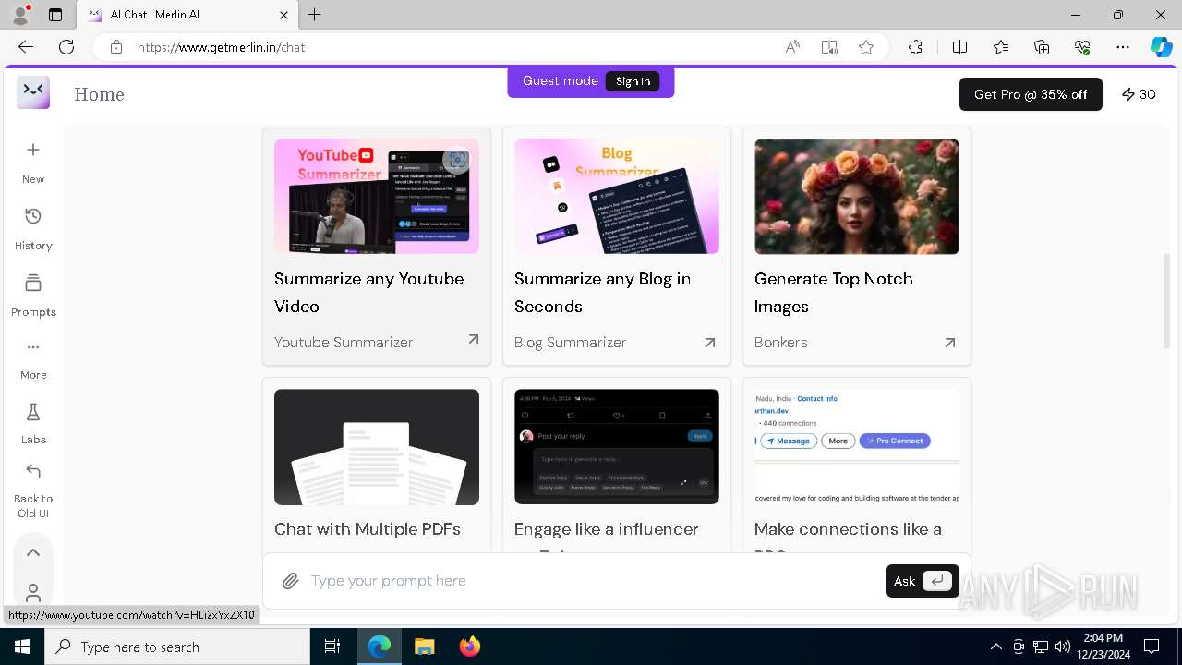Open Blog Summarizer arrow link

coord(709,342)
